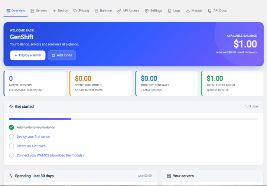Open Connect your WHMCS module link

pos(50,155)
